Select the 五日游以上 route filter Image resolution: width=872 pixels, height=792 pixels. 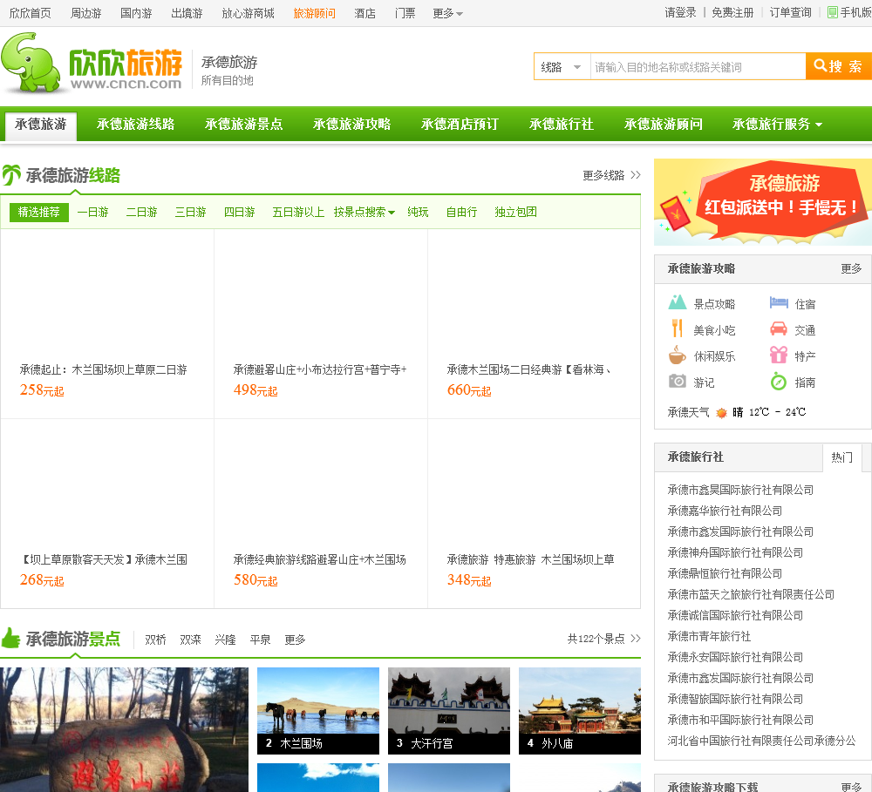(x=298, y=212)
